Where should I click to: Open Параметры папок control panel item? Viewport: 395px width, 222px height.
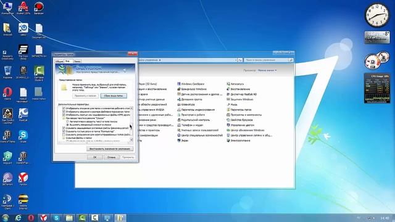[x=239, y=110]
